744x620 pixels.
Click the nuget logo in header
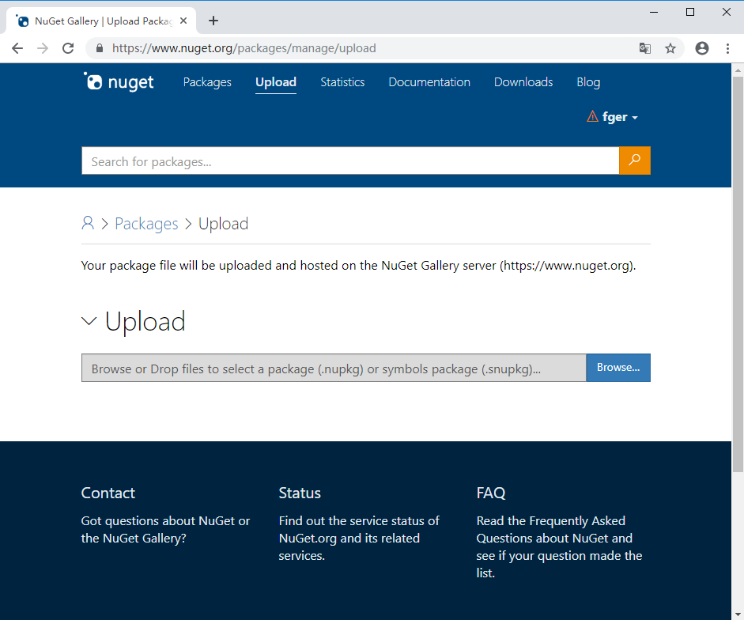119,81
